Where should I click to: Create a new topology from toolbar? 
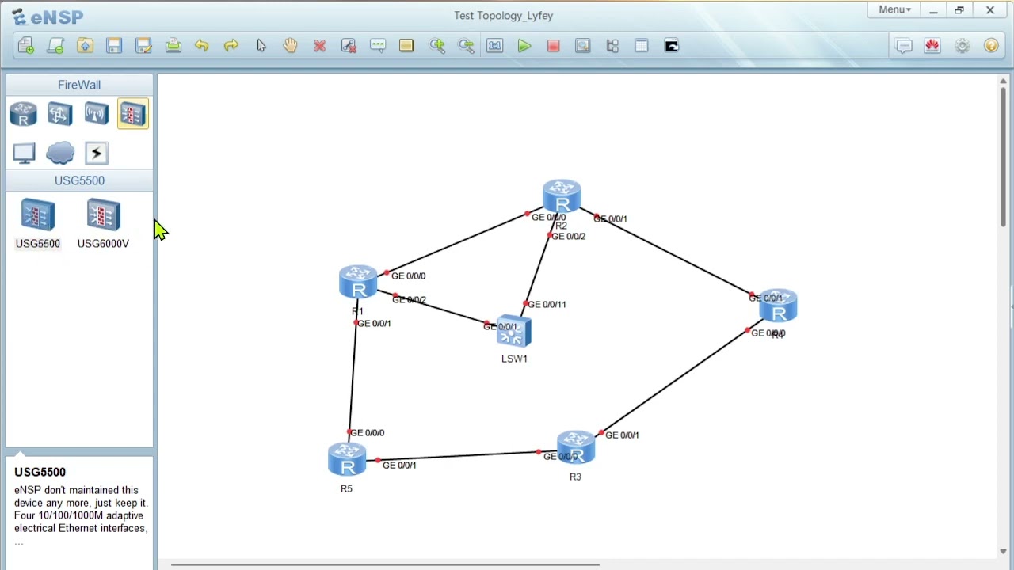click(26, 46)
